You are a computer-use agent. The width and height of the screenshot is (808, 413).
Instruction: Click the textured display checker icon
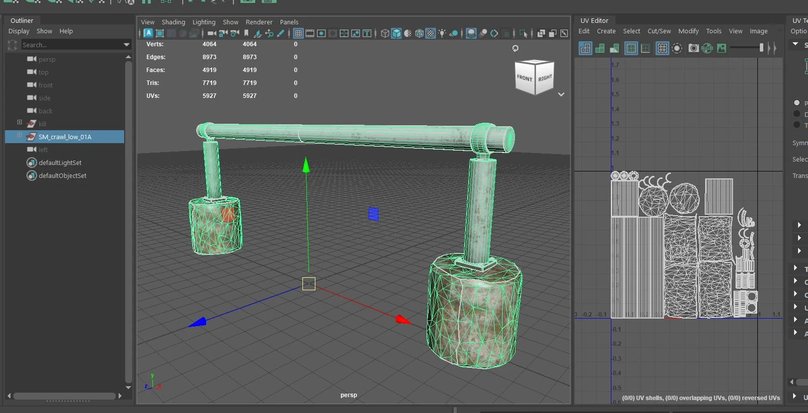coord(430,33)
